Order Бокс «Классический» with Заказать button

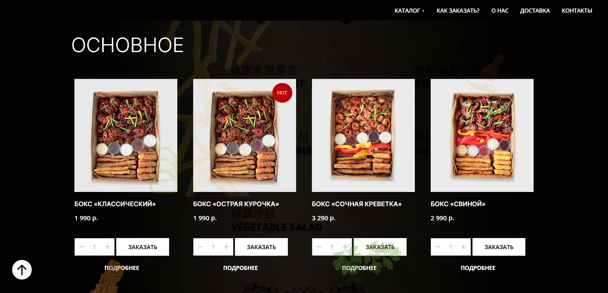click(x=142, y=247)
